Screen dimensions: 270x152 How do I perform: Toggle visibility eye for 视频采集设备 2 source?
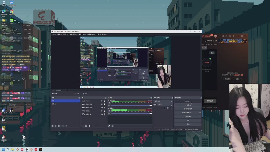pyautogui.click(x=102, y=104)
